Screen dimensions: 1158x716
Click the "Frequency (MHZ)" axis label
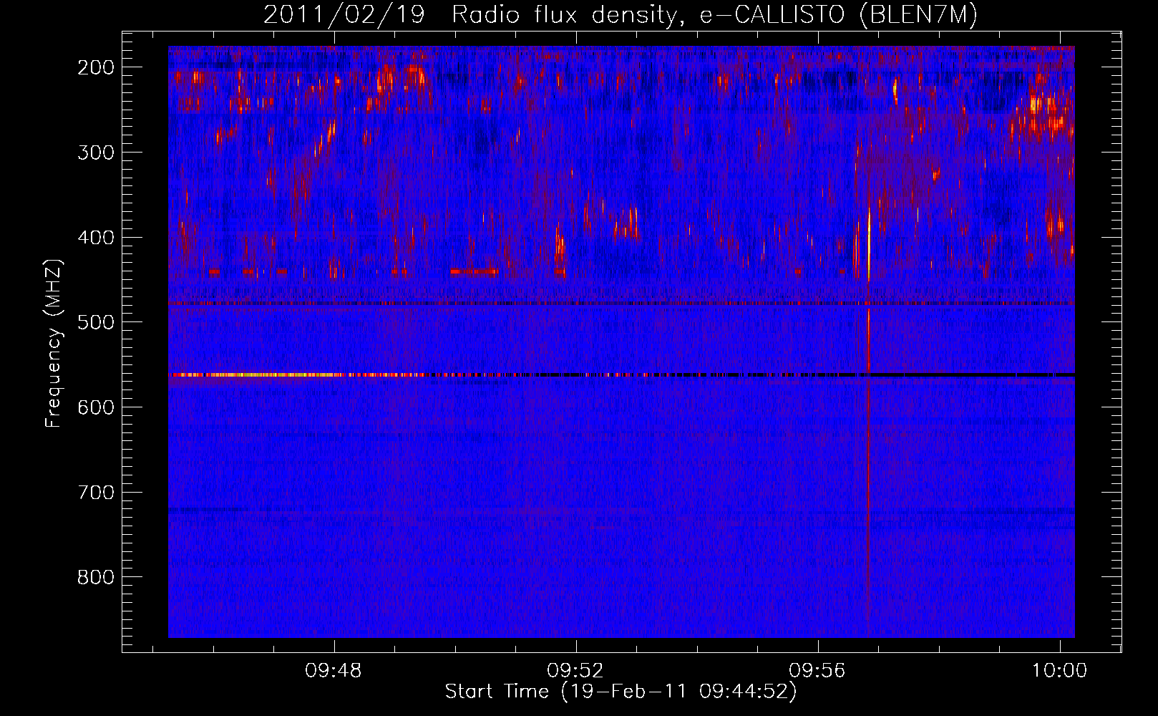54,344
